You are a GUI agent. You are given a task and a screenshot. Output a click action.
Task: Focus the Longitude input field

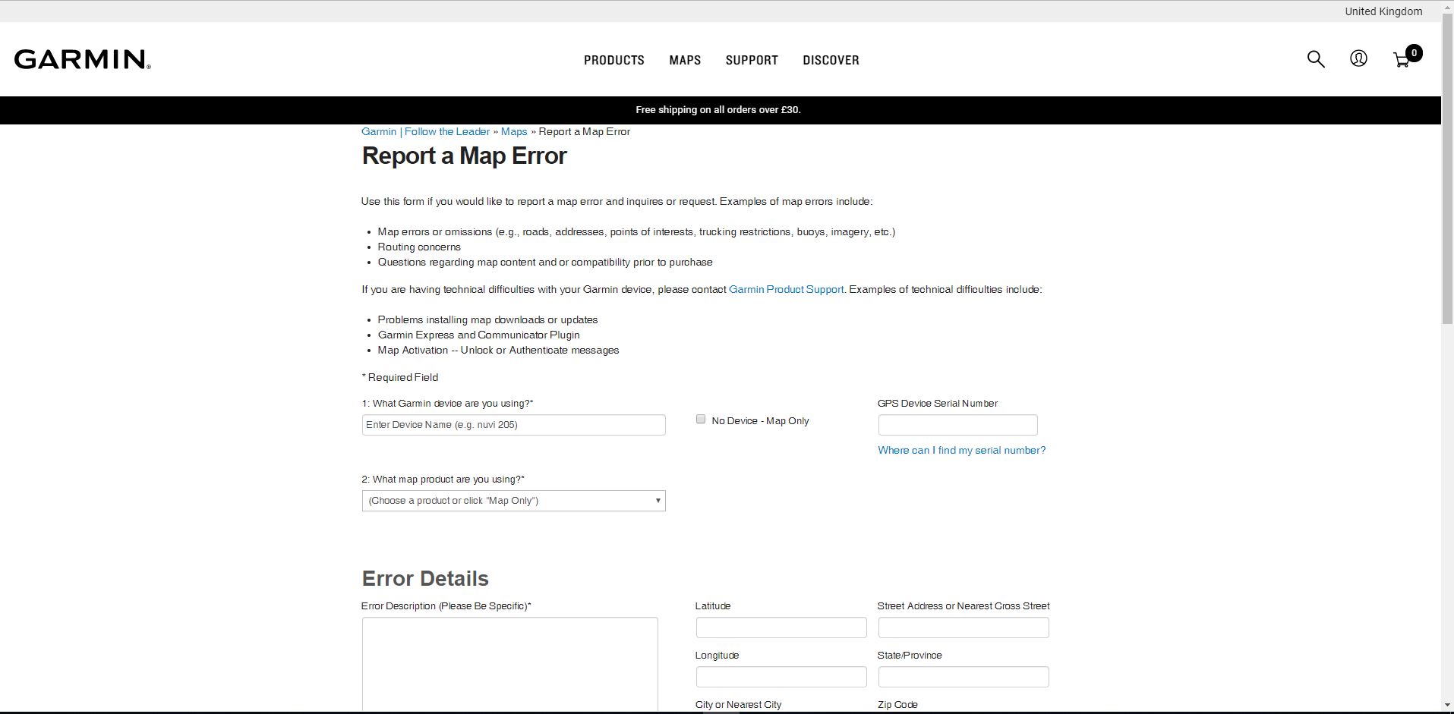(x=781, y=677)
